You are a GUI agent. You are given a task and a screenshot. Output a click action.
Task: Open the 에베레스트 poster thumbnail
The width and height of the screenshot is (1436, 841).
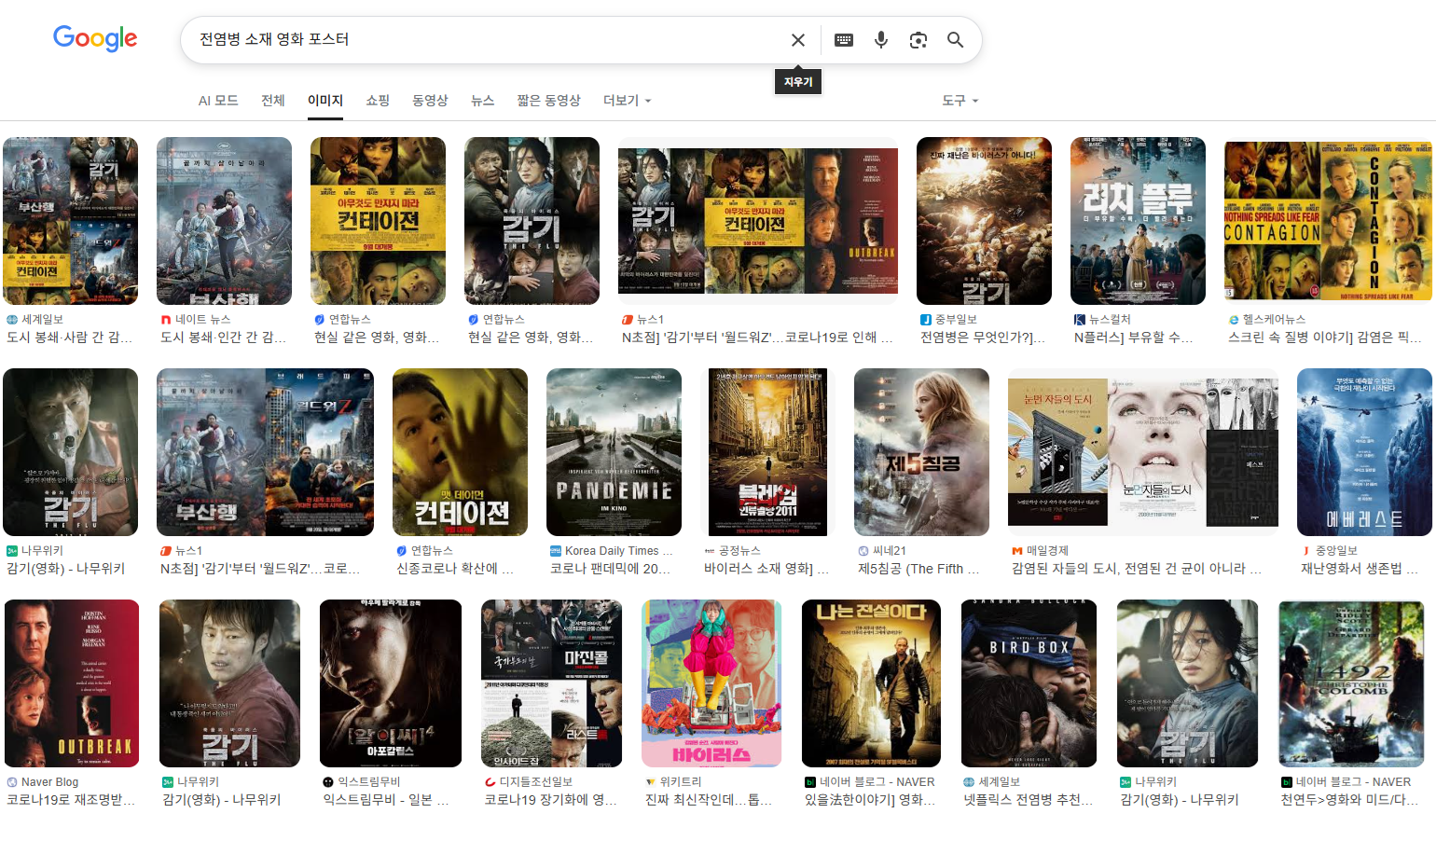(1364, 452)
